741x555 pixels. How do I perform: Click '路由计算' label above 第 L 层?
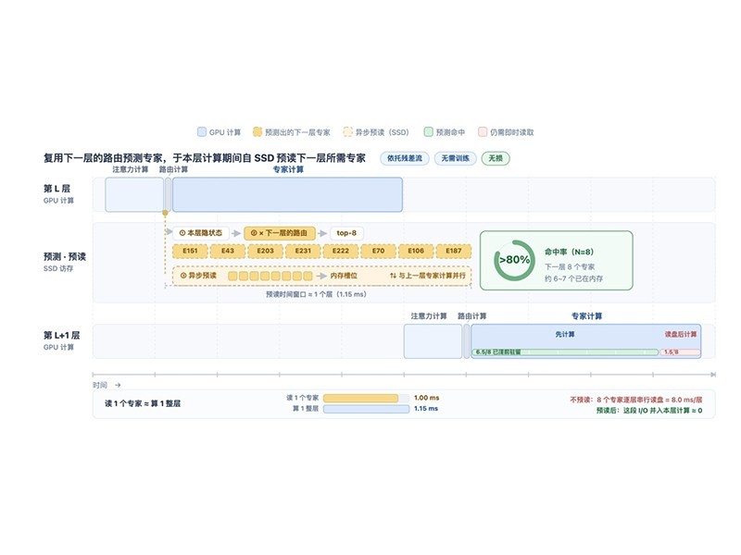(173, 169)
